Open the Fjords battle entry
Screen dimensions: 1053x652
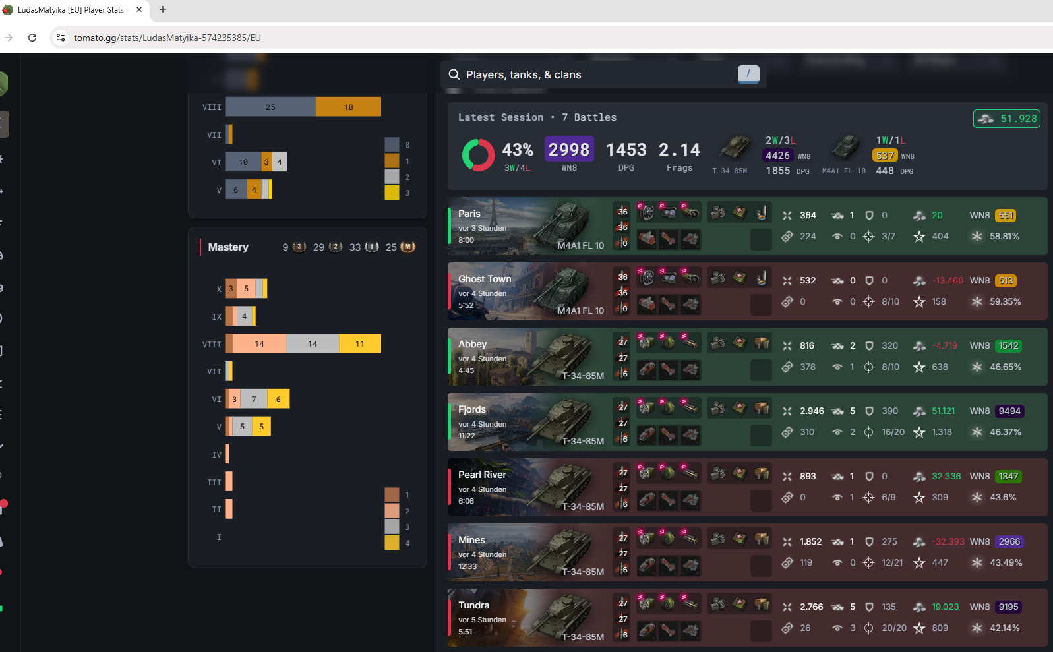pyautogui.click(x=747, y=422)
